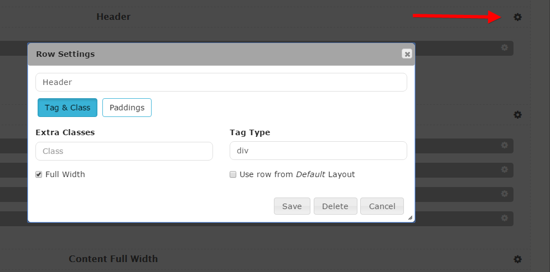Viewport: 550px width, 272px height.
Task: Open settings gear for Content Full Width row
Action: 517,259
